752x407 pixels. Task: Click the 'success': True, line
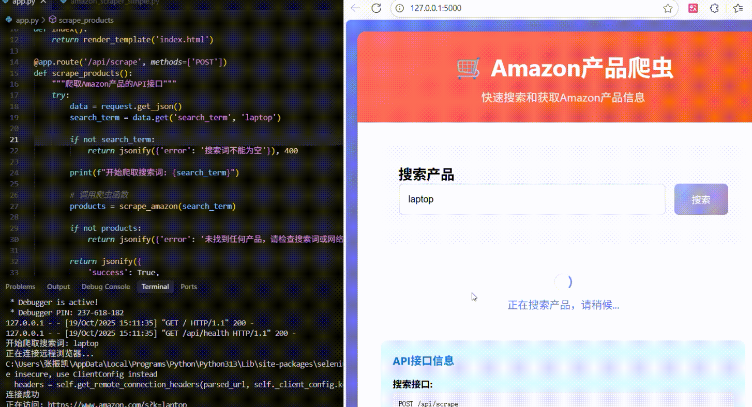point(124,272)
